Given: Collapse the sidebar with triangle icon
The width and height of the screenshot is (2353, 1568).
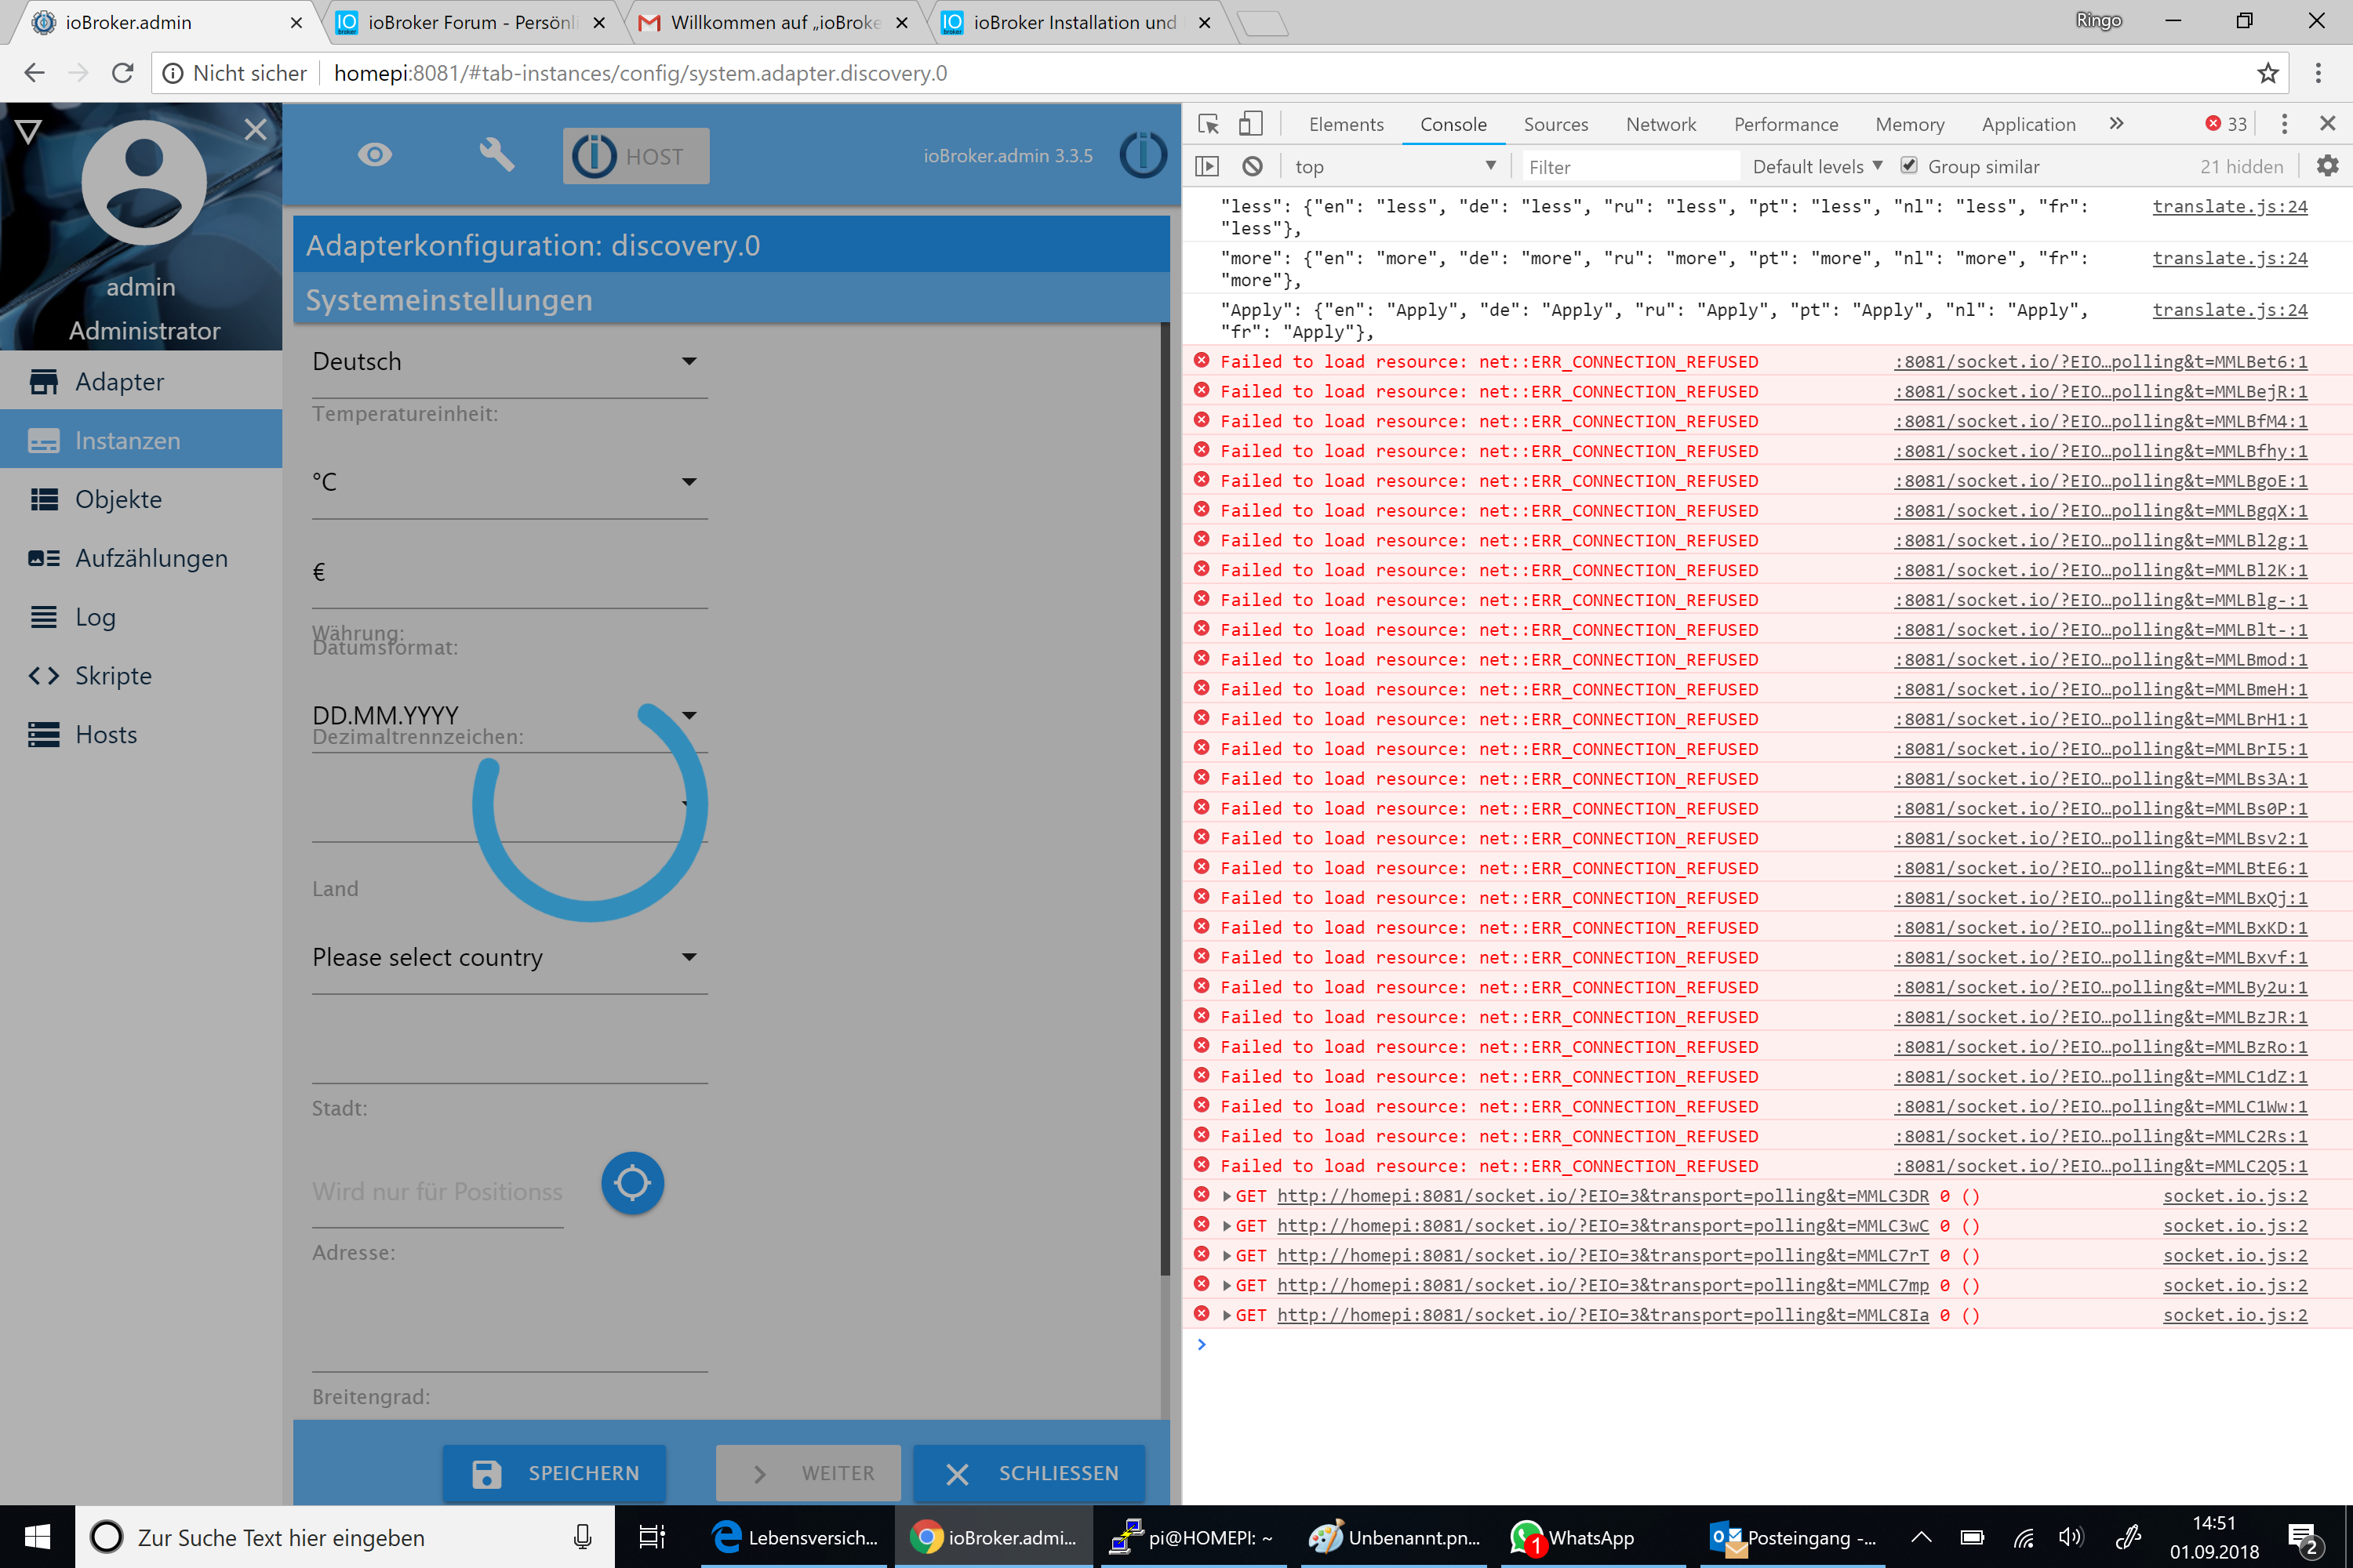Looking at the screenshot, I should 28,131.
